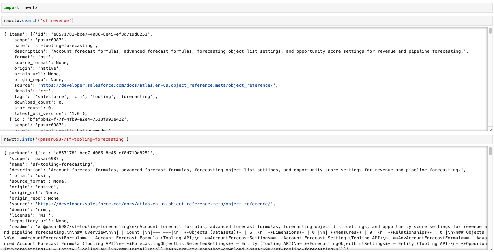Click the rawctx.info code cell

(x=247, y=139)
